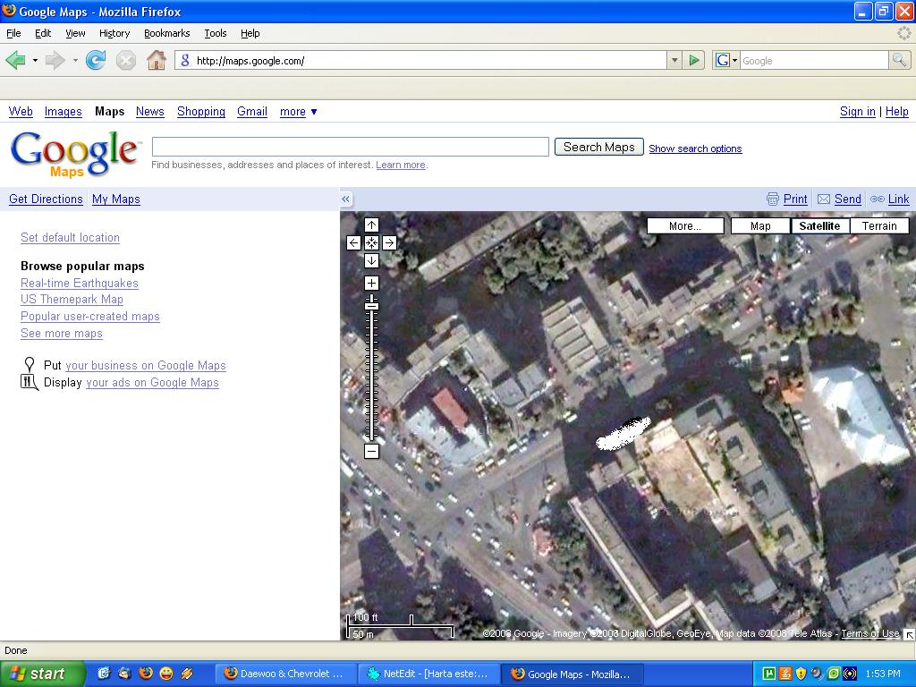Click the map zoom level slider handle
This screenshot has width=916, height=687.
[x=371, y=307]
